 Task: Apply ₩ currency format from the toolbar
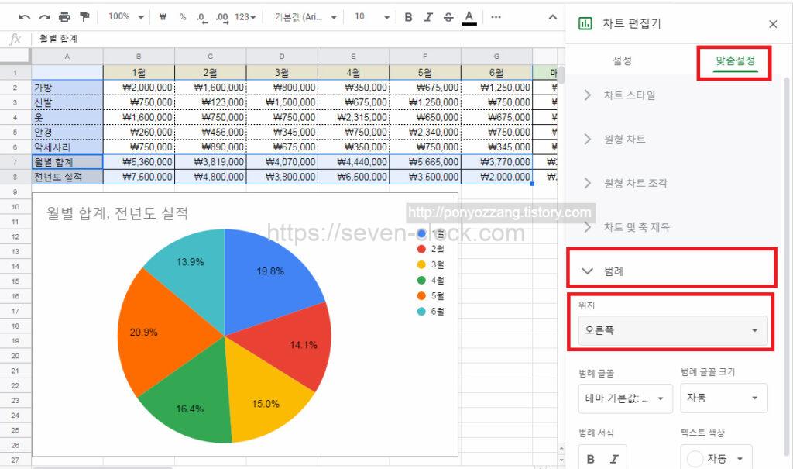click(x=163, y=16)
